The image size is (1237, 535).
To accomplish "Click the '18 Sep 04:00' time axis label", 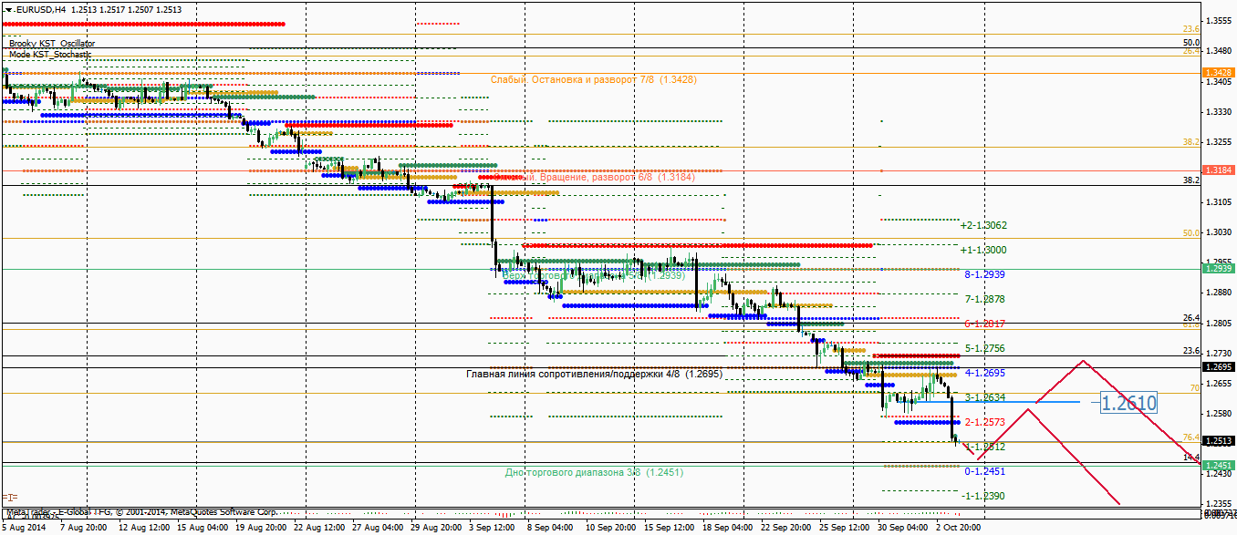I will click(727, 528).
